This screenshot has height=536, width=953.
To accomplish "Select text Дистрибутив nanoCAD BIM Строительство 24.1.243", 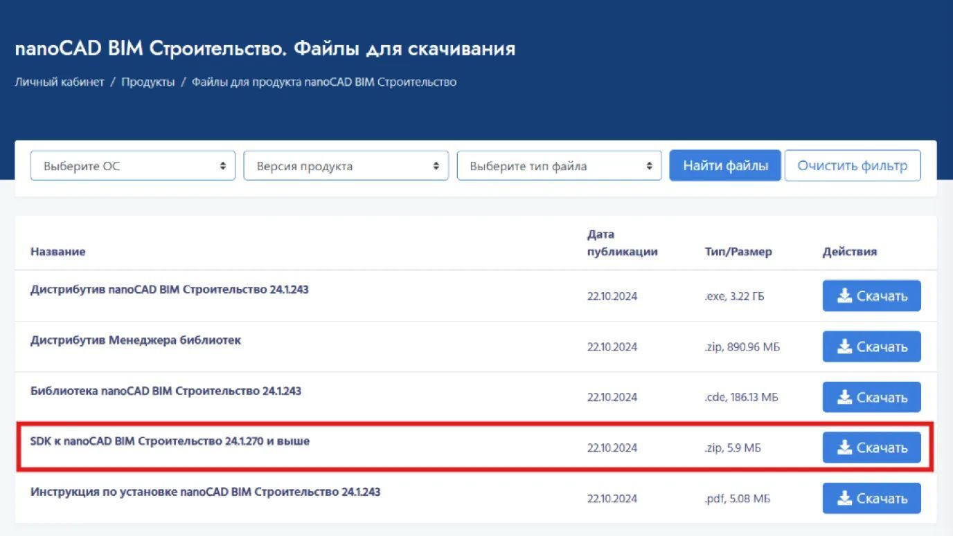I will [170, 290].
